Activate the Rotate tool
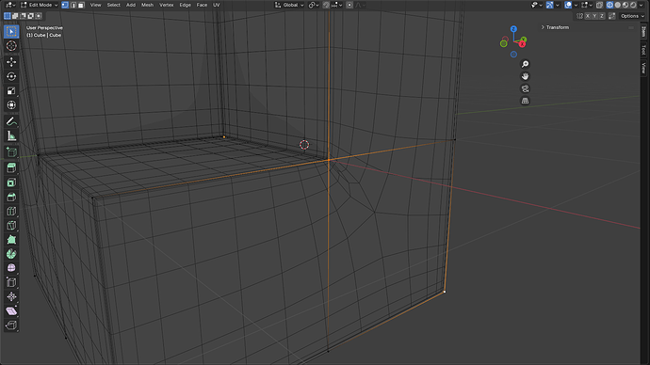The width and height of the screenshot is (650, 365). (x=11, y=76)
